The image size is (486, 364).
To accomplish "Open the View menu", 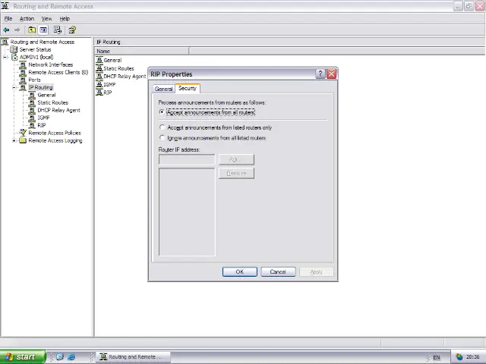I will point(46,18).
